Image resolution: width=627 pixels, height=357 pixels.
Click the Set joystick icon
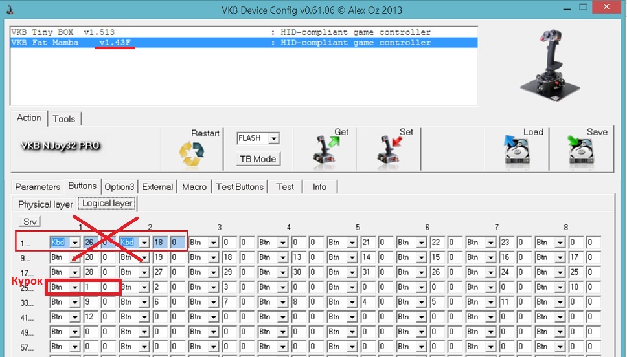(389, 150)
